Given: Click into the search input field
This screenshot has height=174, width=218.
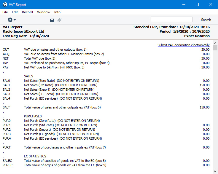Looking at the screenshot, I should pos(171,19).
